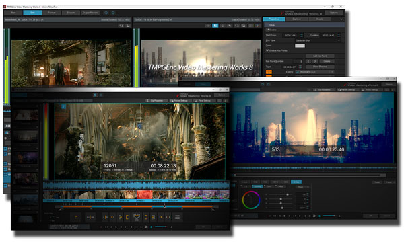Click the speaker mute icon in cut editor
Image resolution: width=404 pixels, height=242 pixels.
151,227
